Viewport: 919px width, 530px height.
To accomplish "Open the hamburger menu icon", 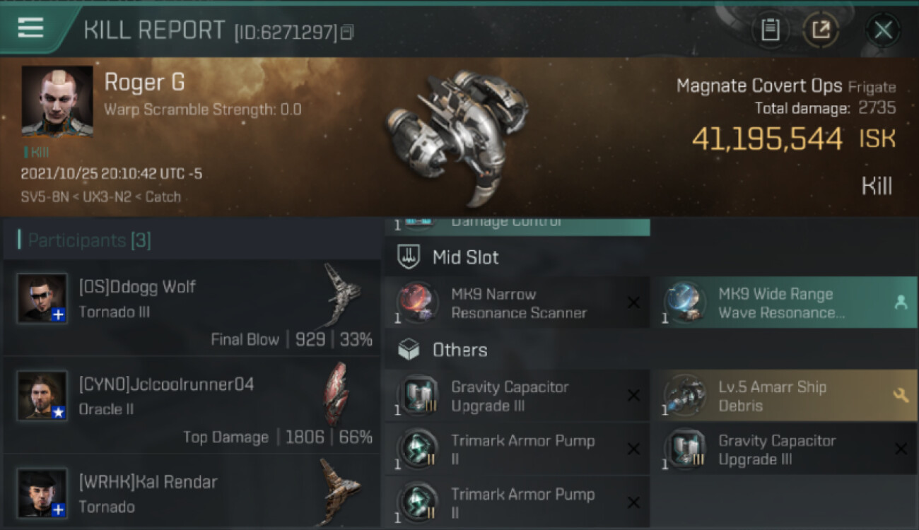I will pyautogui.click(x=31, y=28).
